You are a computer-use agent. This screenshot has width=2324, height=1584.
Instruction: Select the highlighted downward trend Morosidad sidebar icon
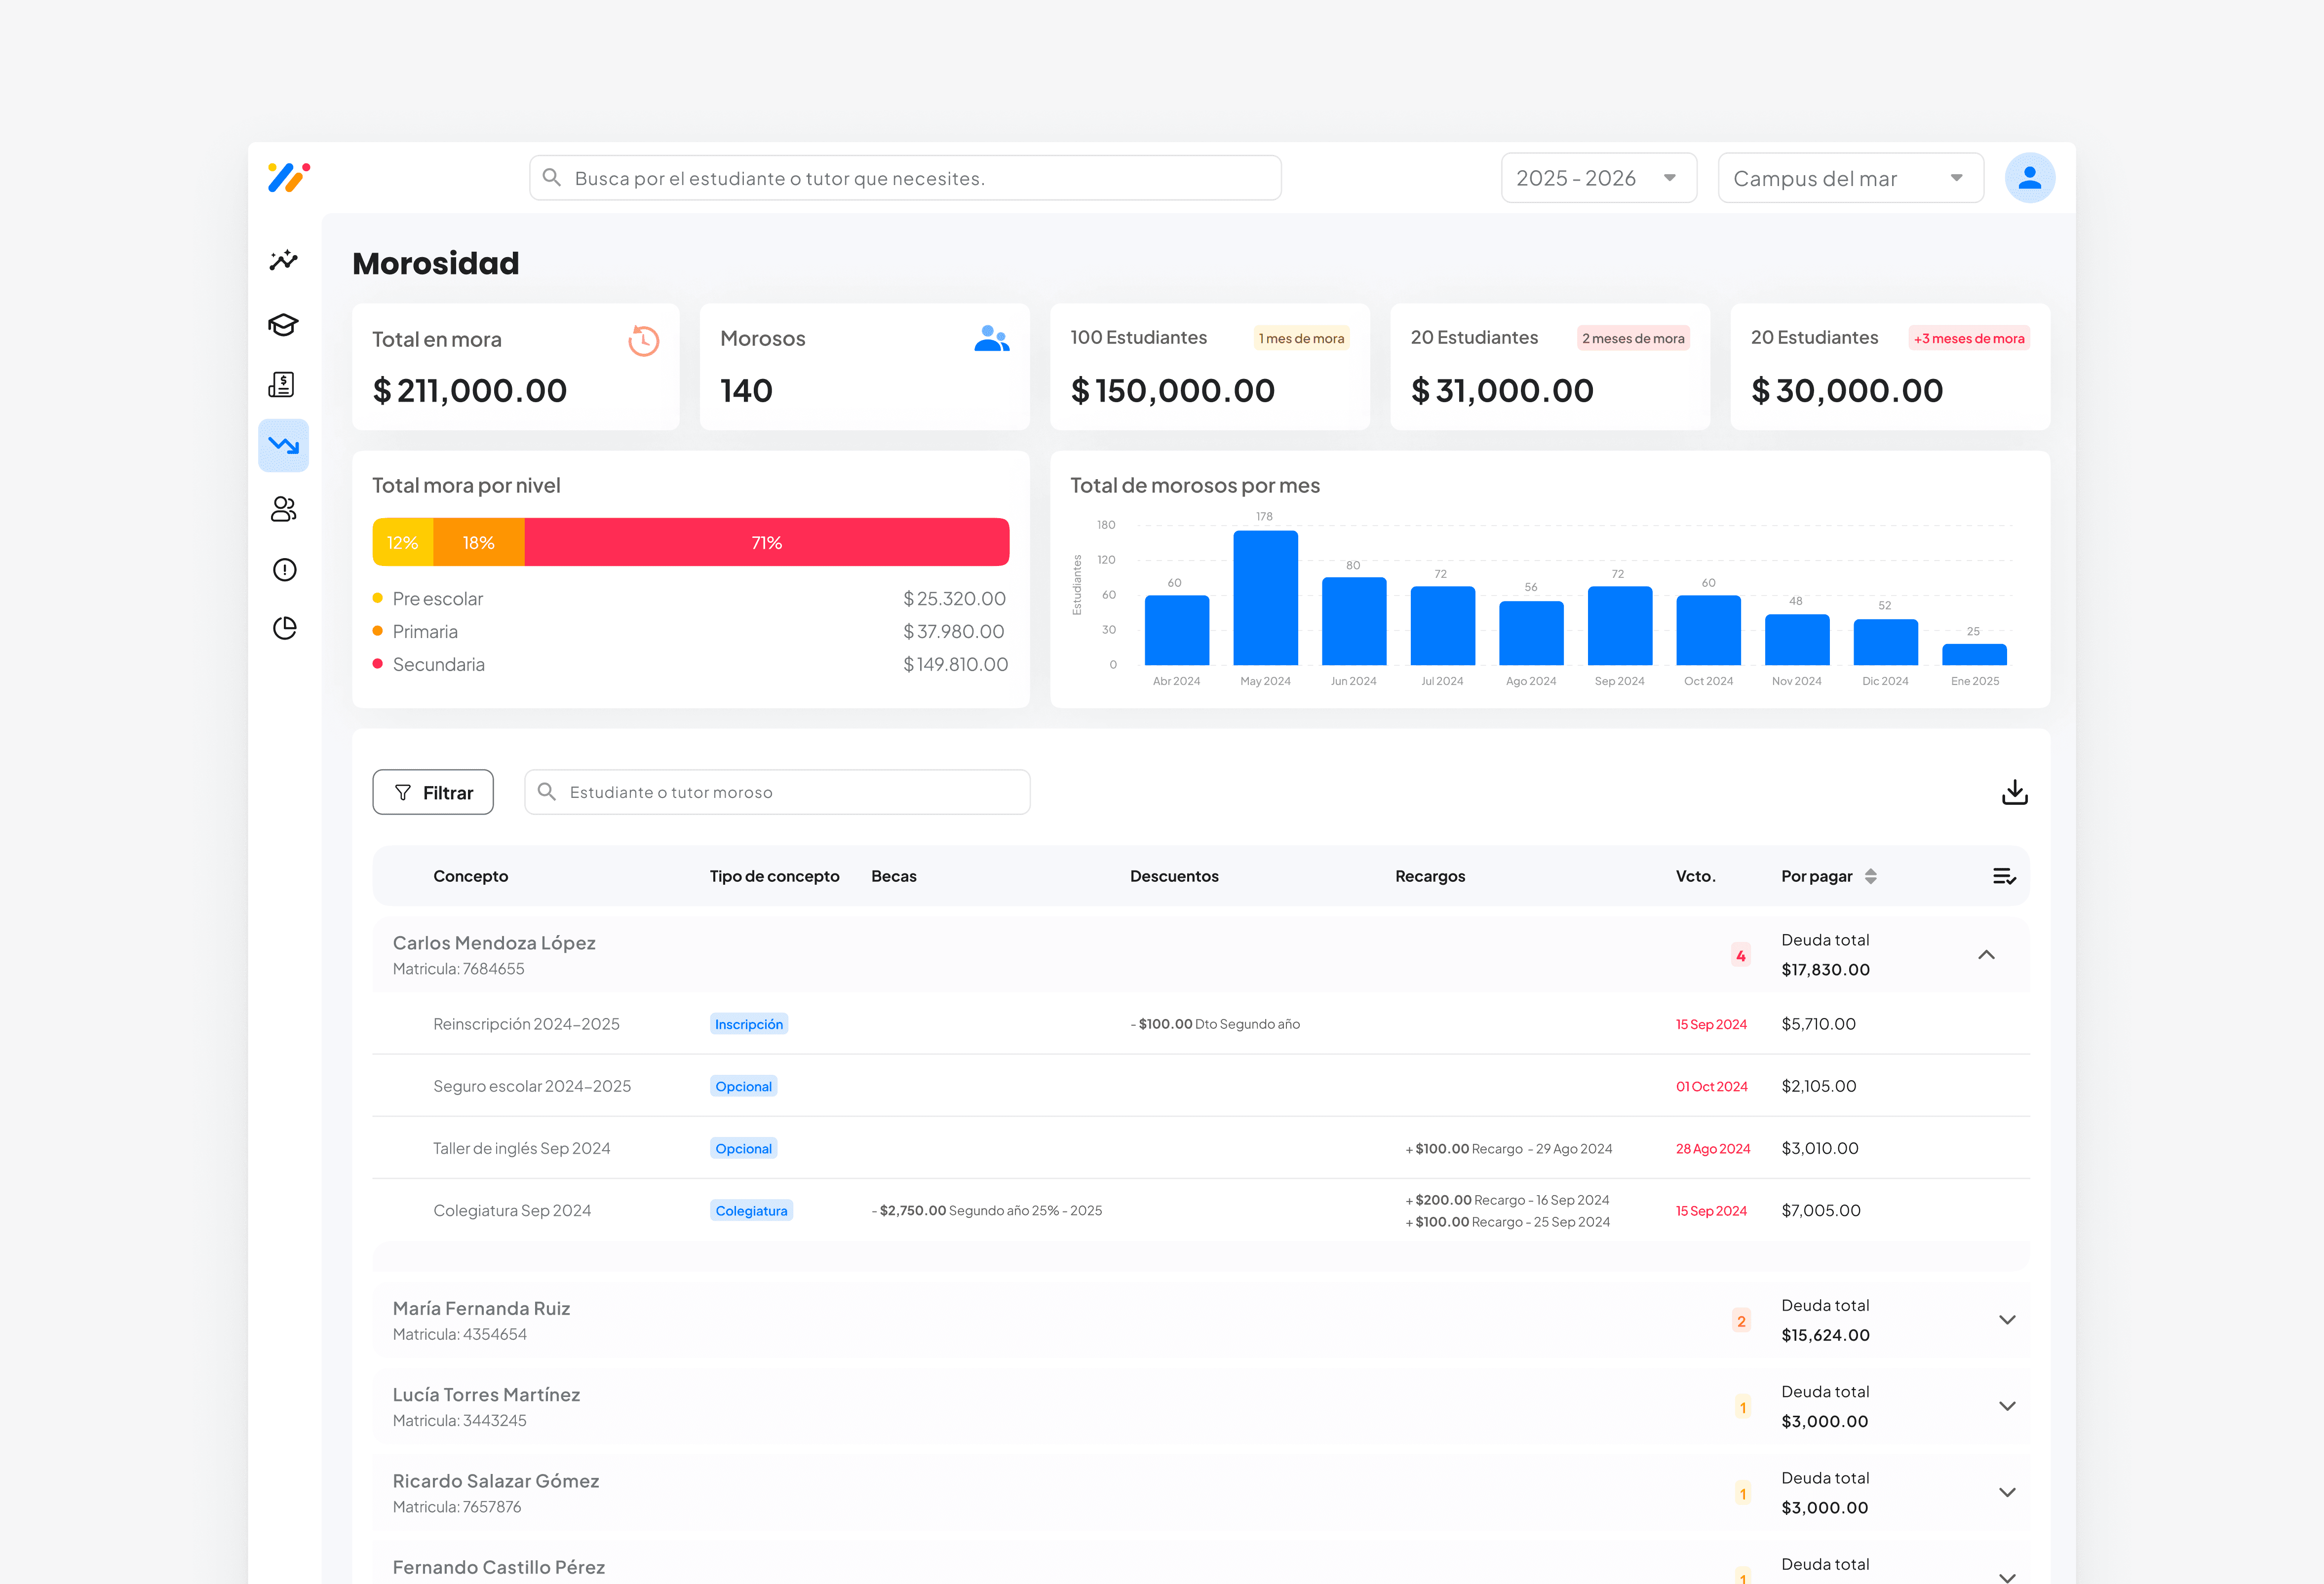[284, 446]
